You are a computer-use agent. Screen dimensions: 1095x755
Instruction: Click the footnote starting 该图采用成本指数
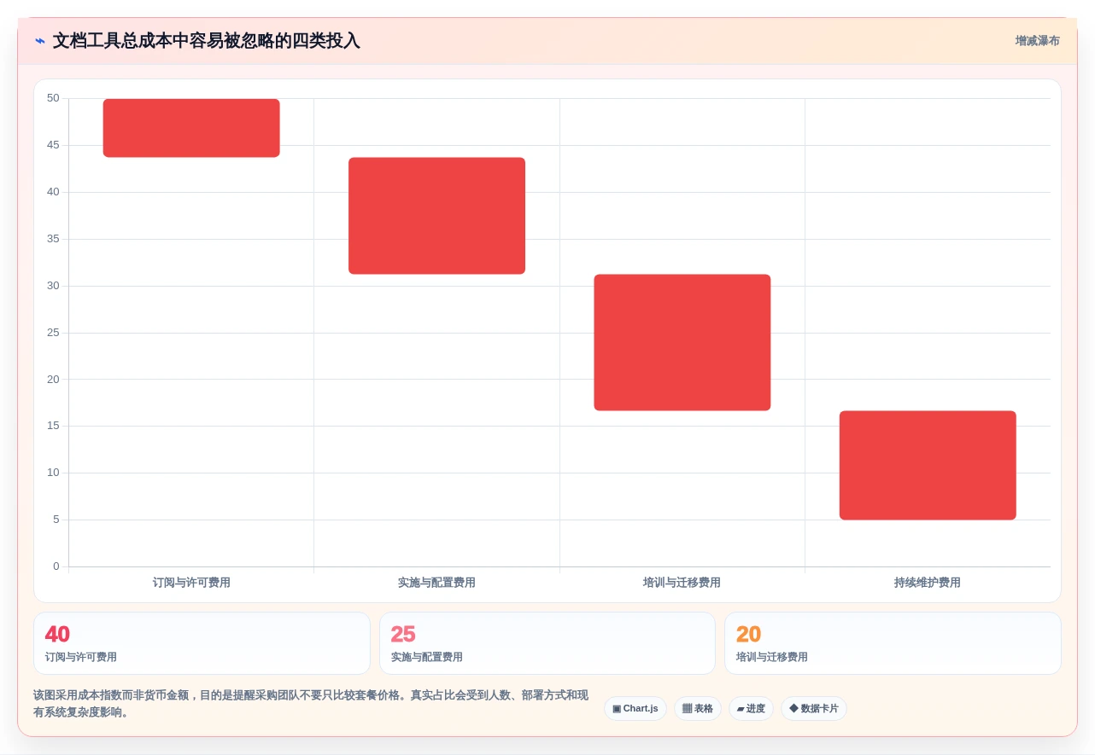(x=311, y=704)
